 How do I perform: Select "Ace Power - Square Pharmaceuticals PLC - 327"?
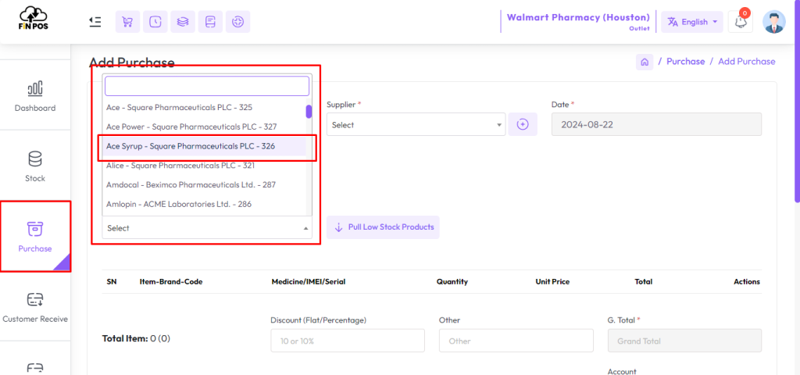(x=204, y=127)
